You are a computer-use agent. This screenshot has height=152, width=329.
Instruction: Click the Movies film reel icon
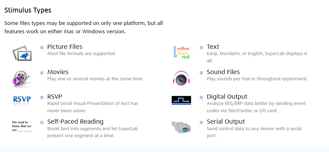[22, 79]
